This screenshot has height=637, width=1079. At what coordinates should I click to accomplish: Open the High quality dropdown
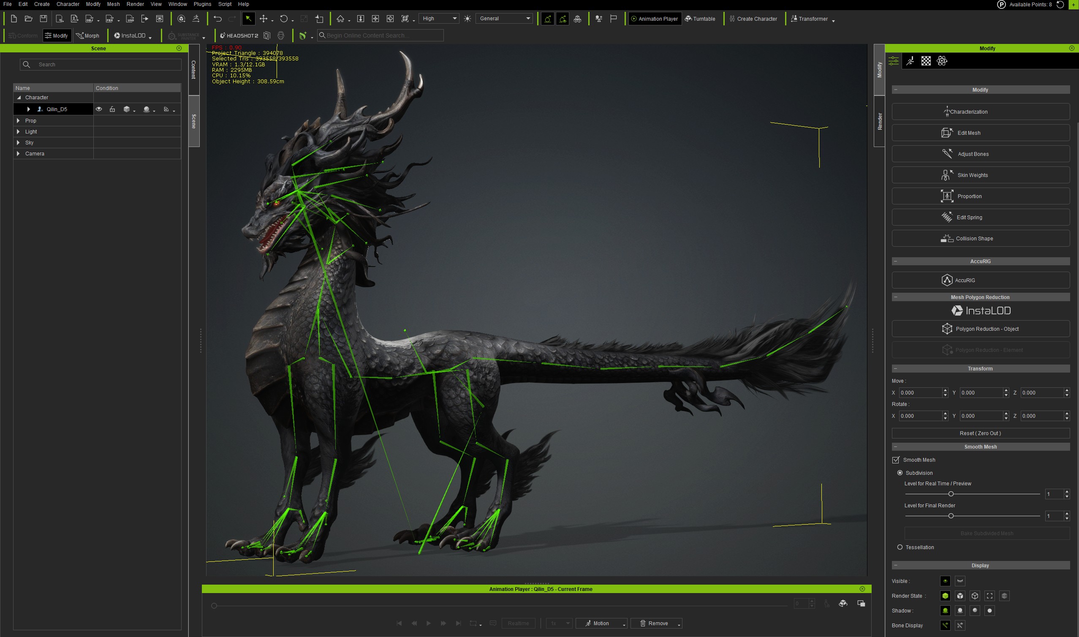tap(439, 19)
